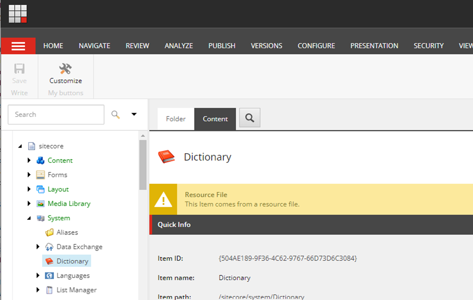Collapse the sitecore root node
This screenshot has height=300, width=473.
tap(20, 146)
